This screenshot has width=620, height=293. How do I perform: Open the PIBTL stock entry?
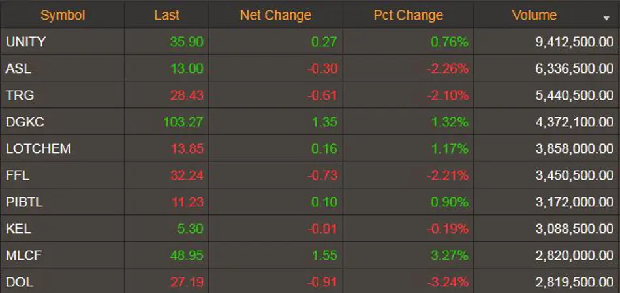(x=24, y=202)
